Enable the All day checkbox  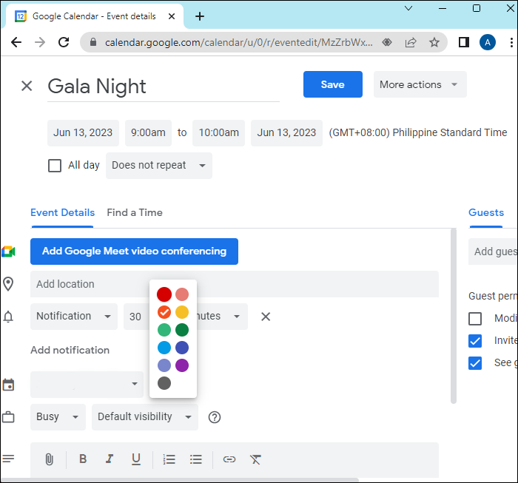point(55,166)
